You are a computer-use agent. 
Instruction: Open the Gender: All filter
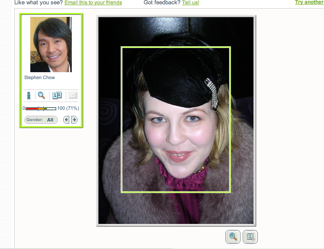tap(41, 120)
